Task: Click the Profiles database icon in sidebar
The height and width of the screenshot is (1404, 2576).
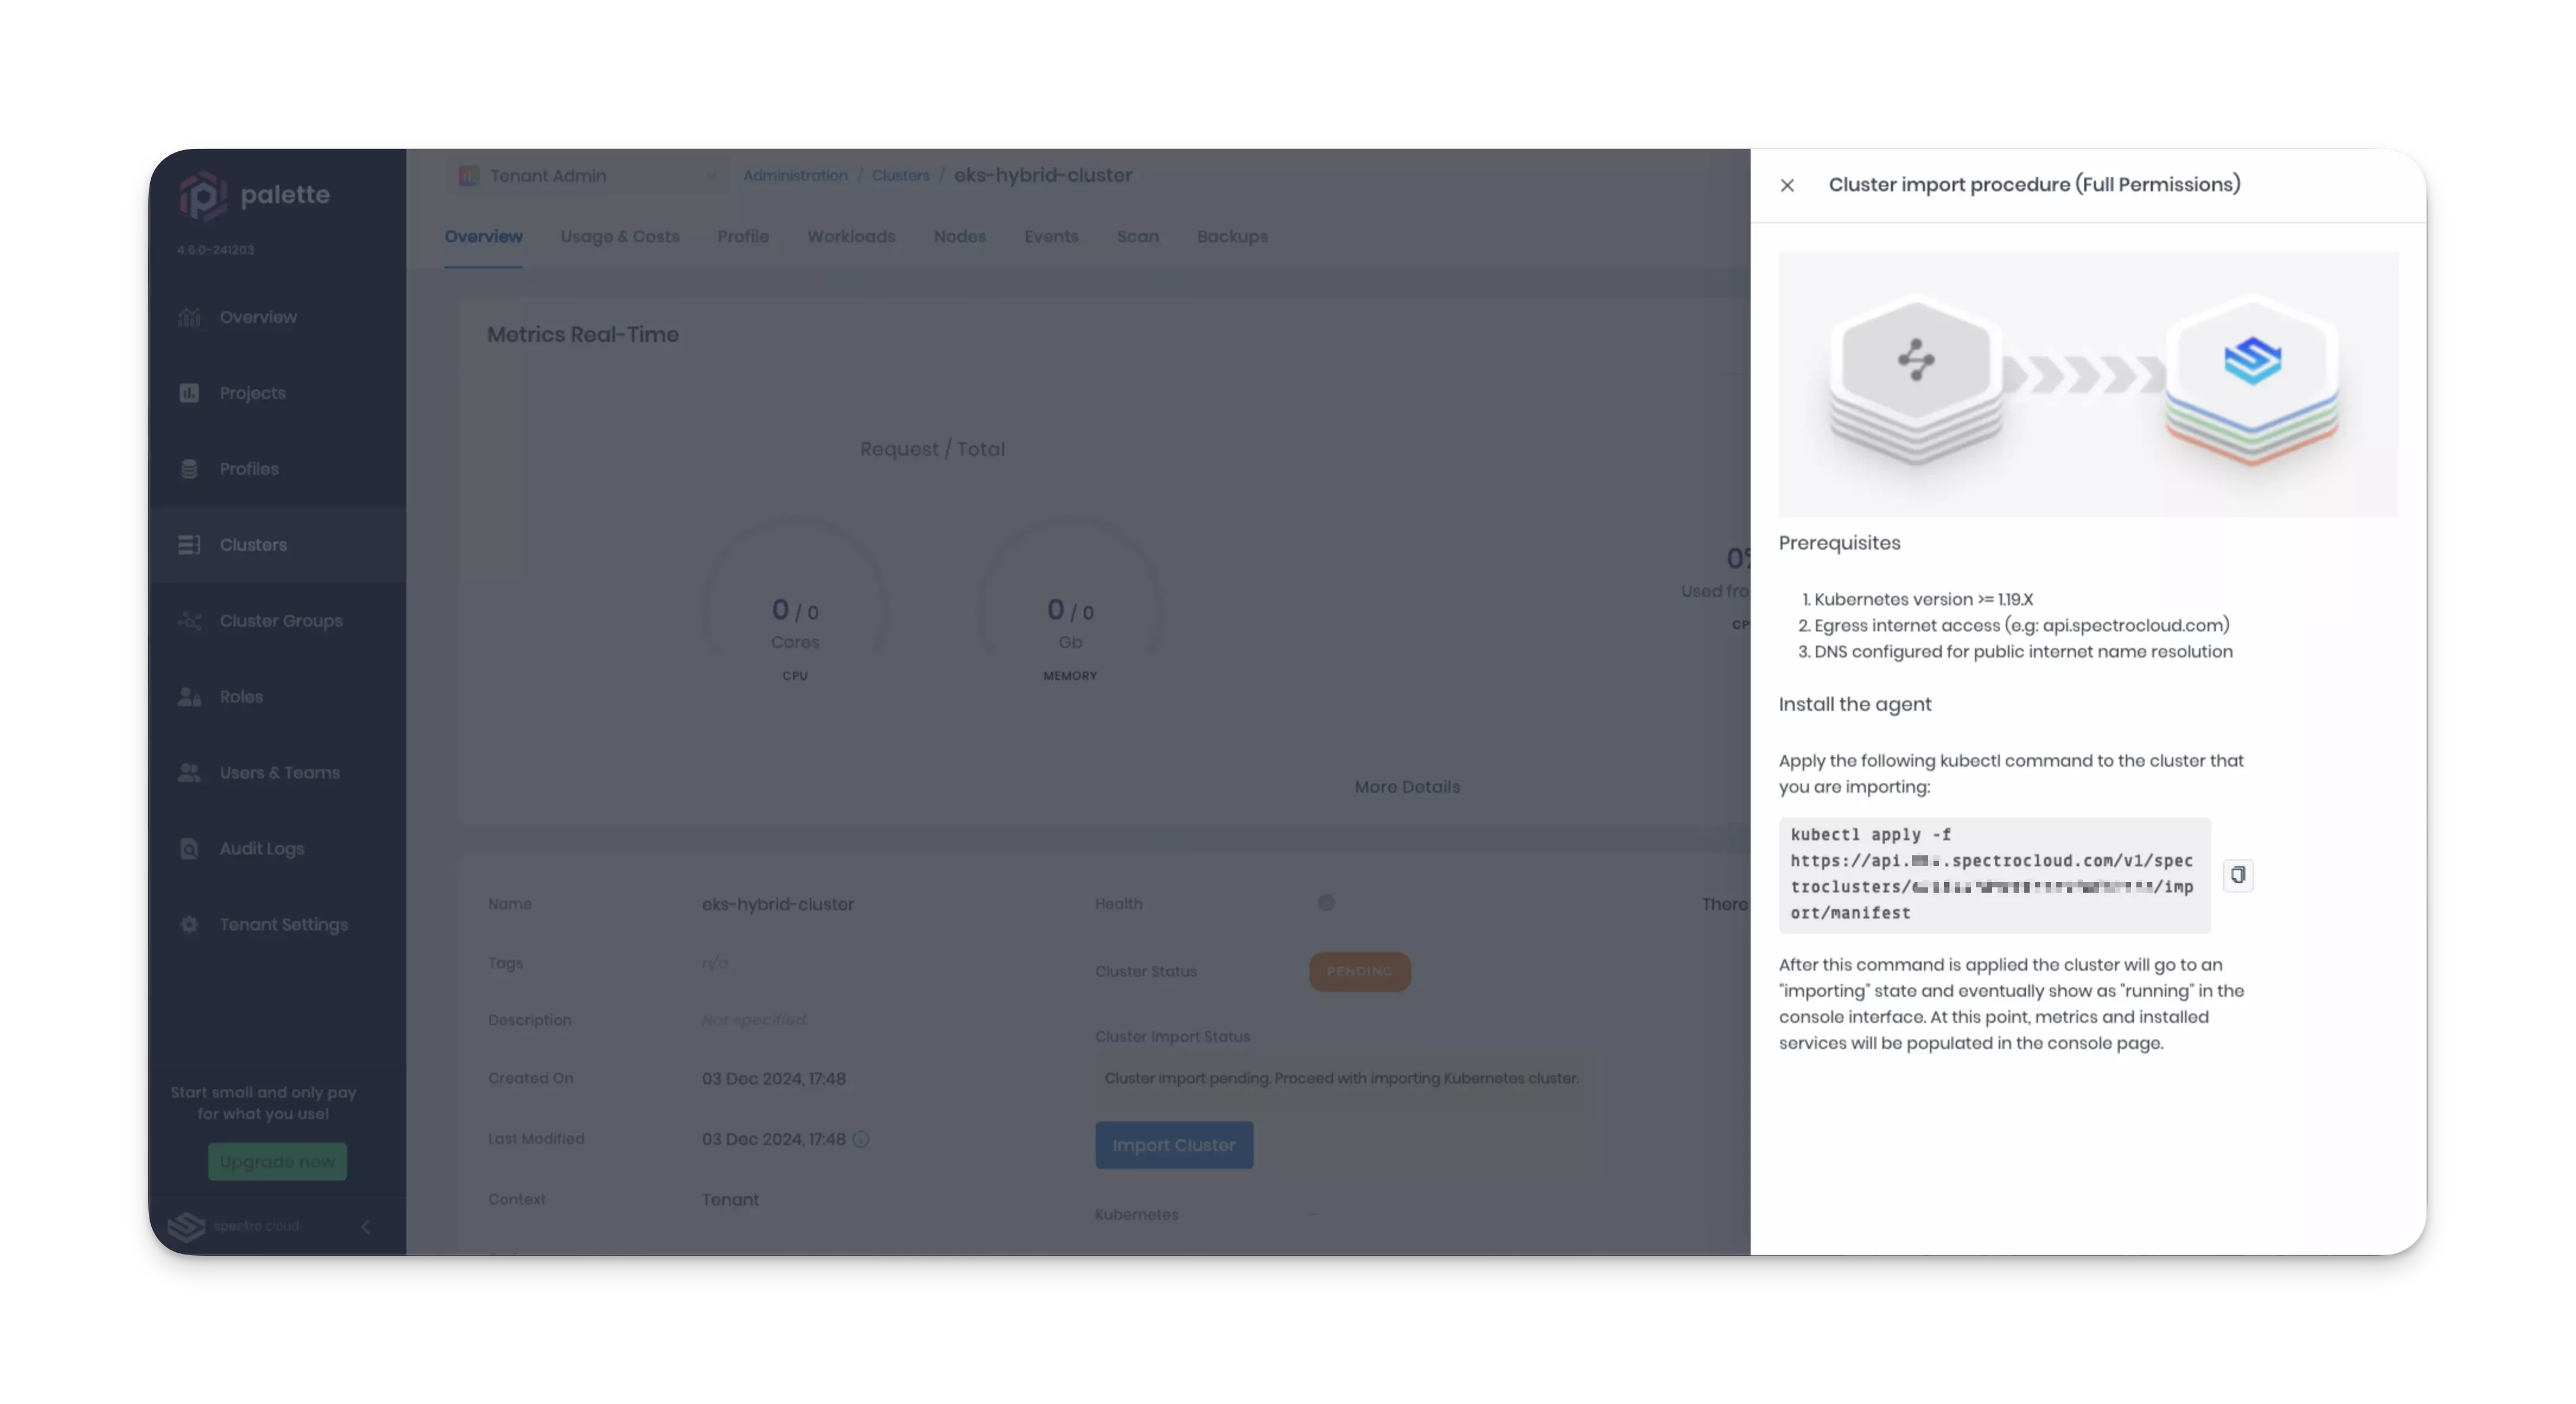Action: pyautogui.click(x=190, y=468)
